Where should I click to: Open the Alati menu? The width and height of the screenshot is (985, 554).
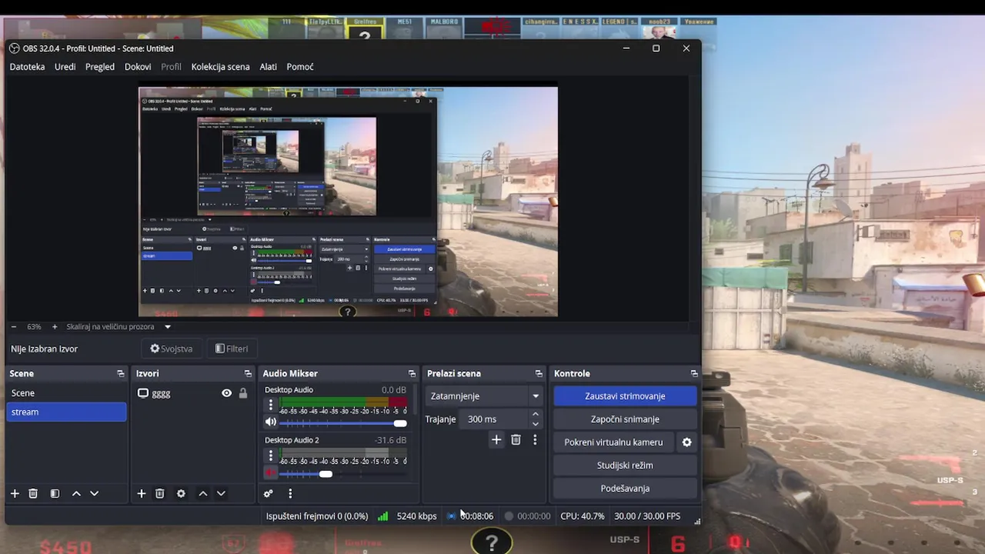[x=269, y=67]
